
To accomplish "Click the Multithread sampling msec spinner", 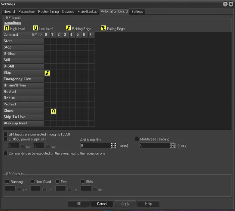I will coord(173,145).
